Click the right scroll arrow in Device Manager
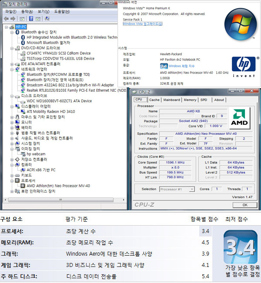261x283 pixels. tap(124, 200)
